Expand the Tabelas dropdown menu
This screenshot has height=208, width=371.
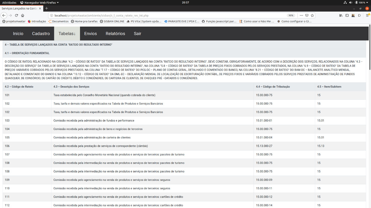point(67,34)
